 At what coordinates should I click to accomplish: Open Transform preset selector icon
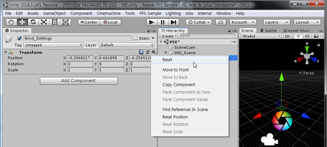[148, 52]
